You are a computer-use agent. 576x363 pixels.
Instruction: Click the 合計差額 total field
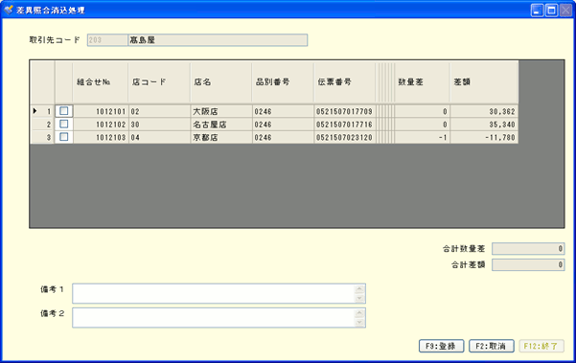(528, 264)
